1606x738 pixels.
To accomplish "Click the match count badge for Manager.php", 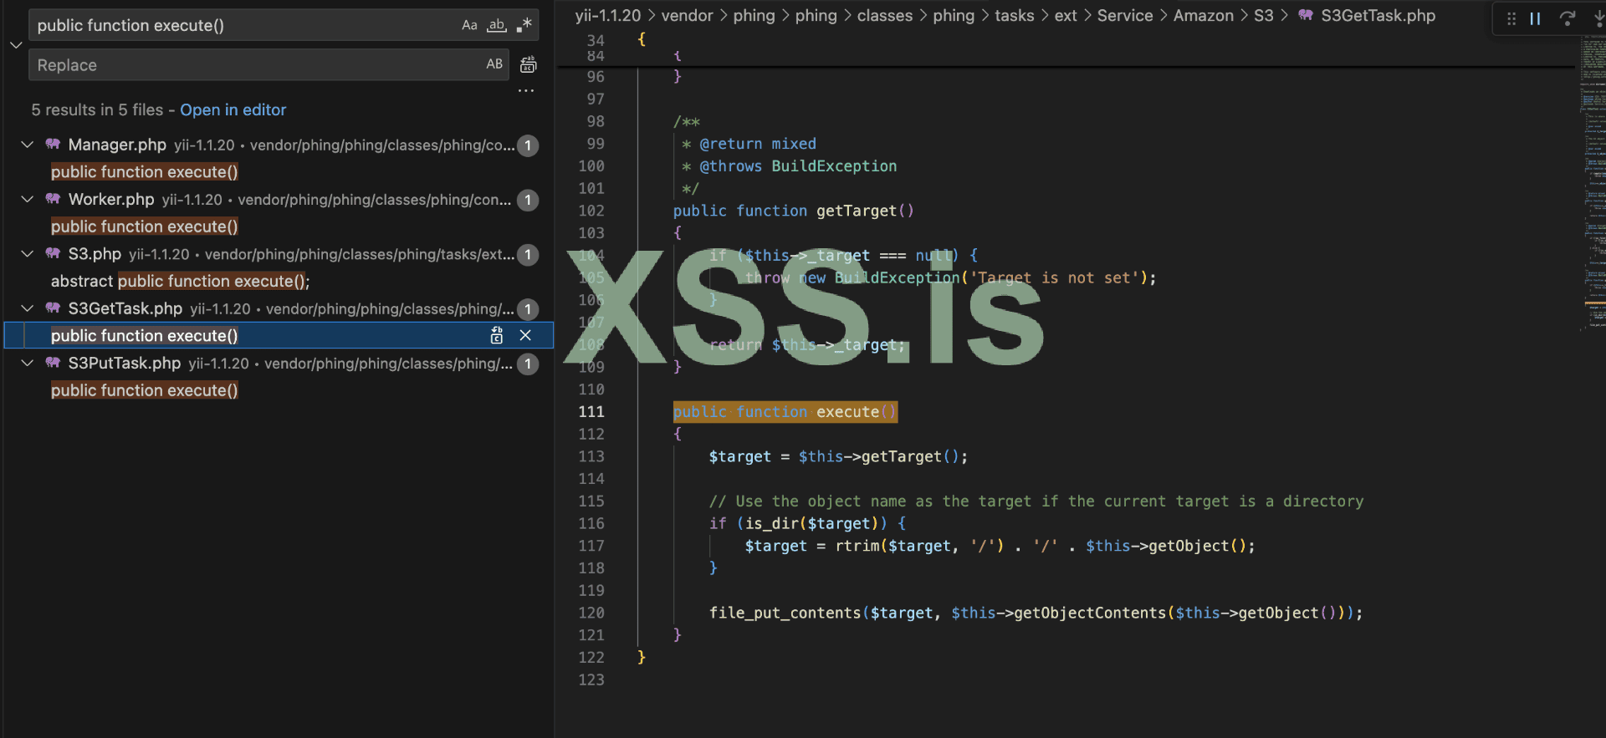I will pos(528,145).
